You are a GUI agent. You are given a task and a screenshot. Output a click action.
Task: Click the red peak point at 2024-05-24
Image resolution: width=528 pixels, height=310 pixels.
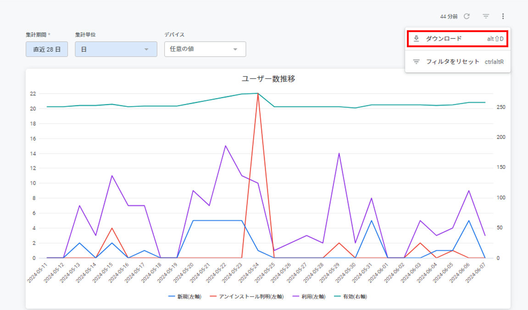click(258, 94)
